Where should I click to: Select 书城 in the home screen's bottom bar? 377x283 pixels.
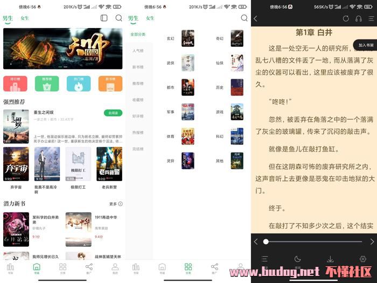tap(37, 268)
